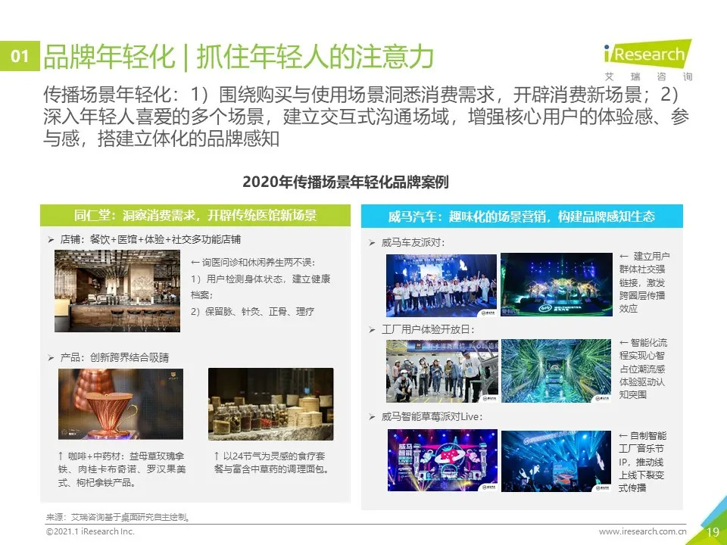
Task: Select the note 自制智能工厂音乐节IP
Action: pos(642,462)
